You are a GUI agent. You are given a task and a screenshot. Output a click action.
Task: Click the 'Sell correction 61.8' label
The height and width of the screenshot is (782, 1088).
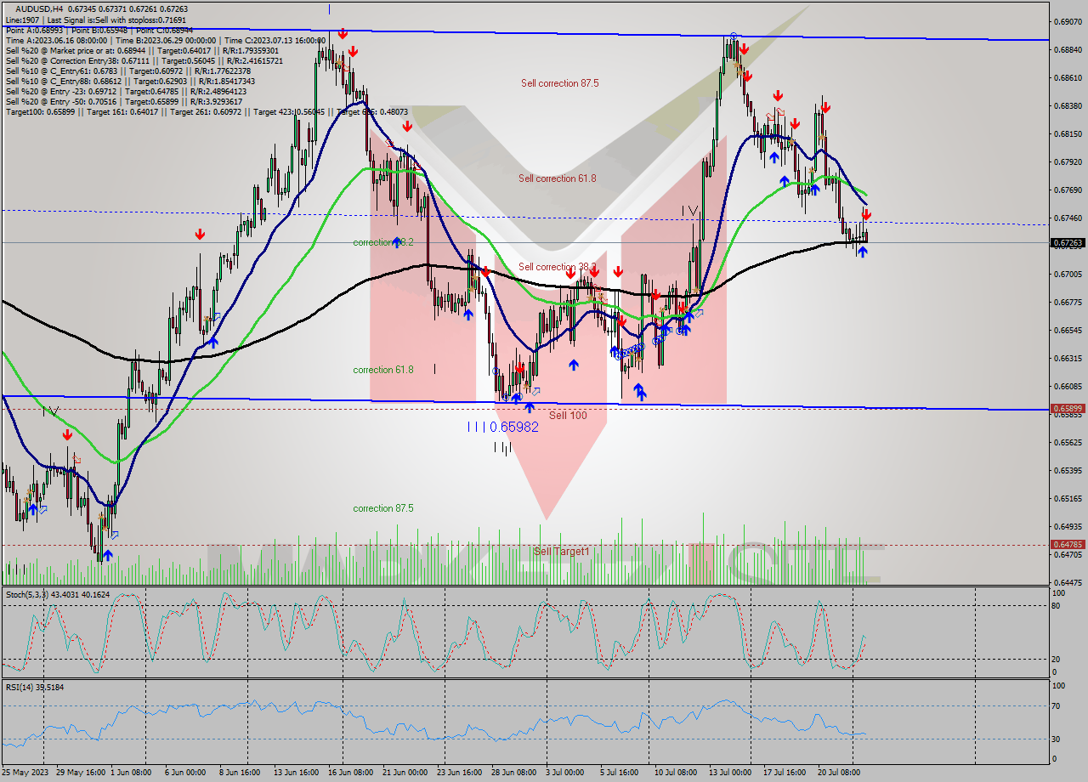click(558, 178)
